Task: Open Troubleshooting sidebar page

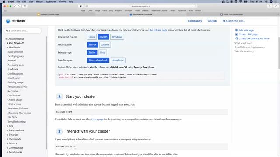Action: [x=17, y=122]
